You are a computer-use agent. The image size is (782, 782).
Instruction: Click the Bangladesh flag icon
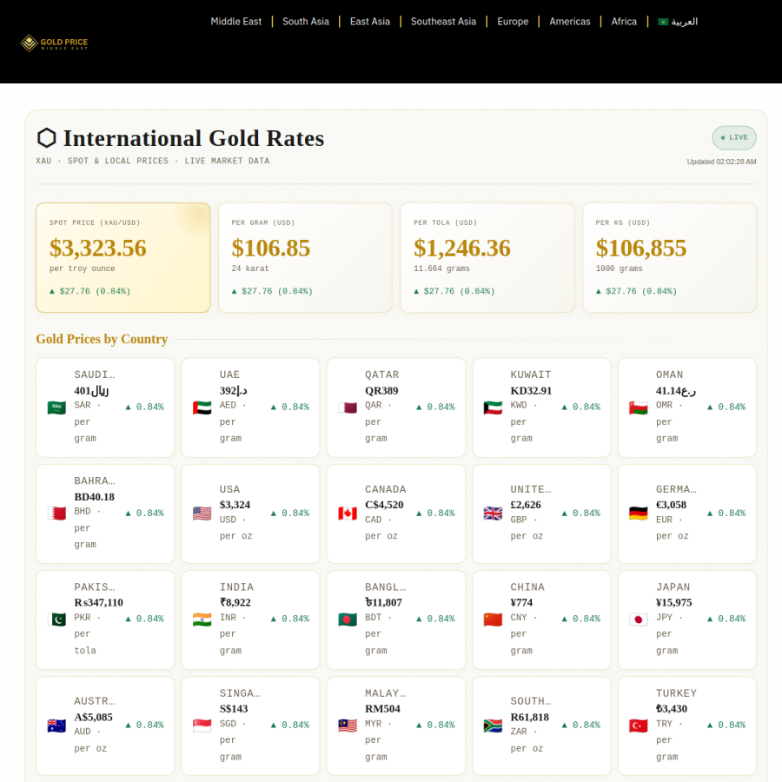(348, 620)
